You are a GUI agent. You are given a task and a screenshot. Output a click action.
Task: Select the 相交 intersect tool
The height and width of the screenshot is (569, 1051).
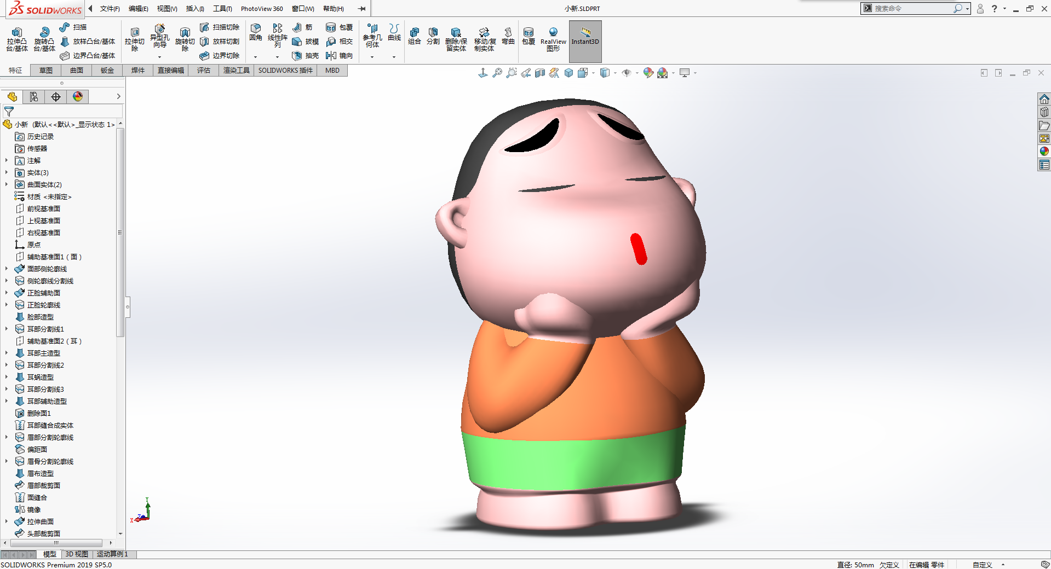(x=340, y=42)
